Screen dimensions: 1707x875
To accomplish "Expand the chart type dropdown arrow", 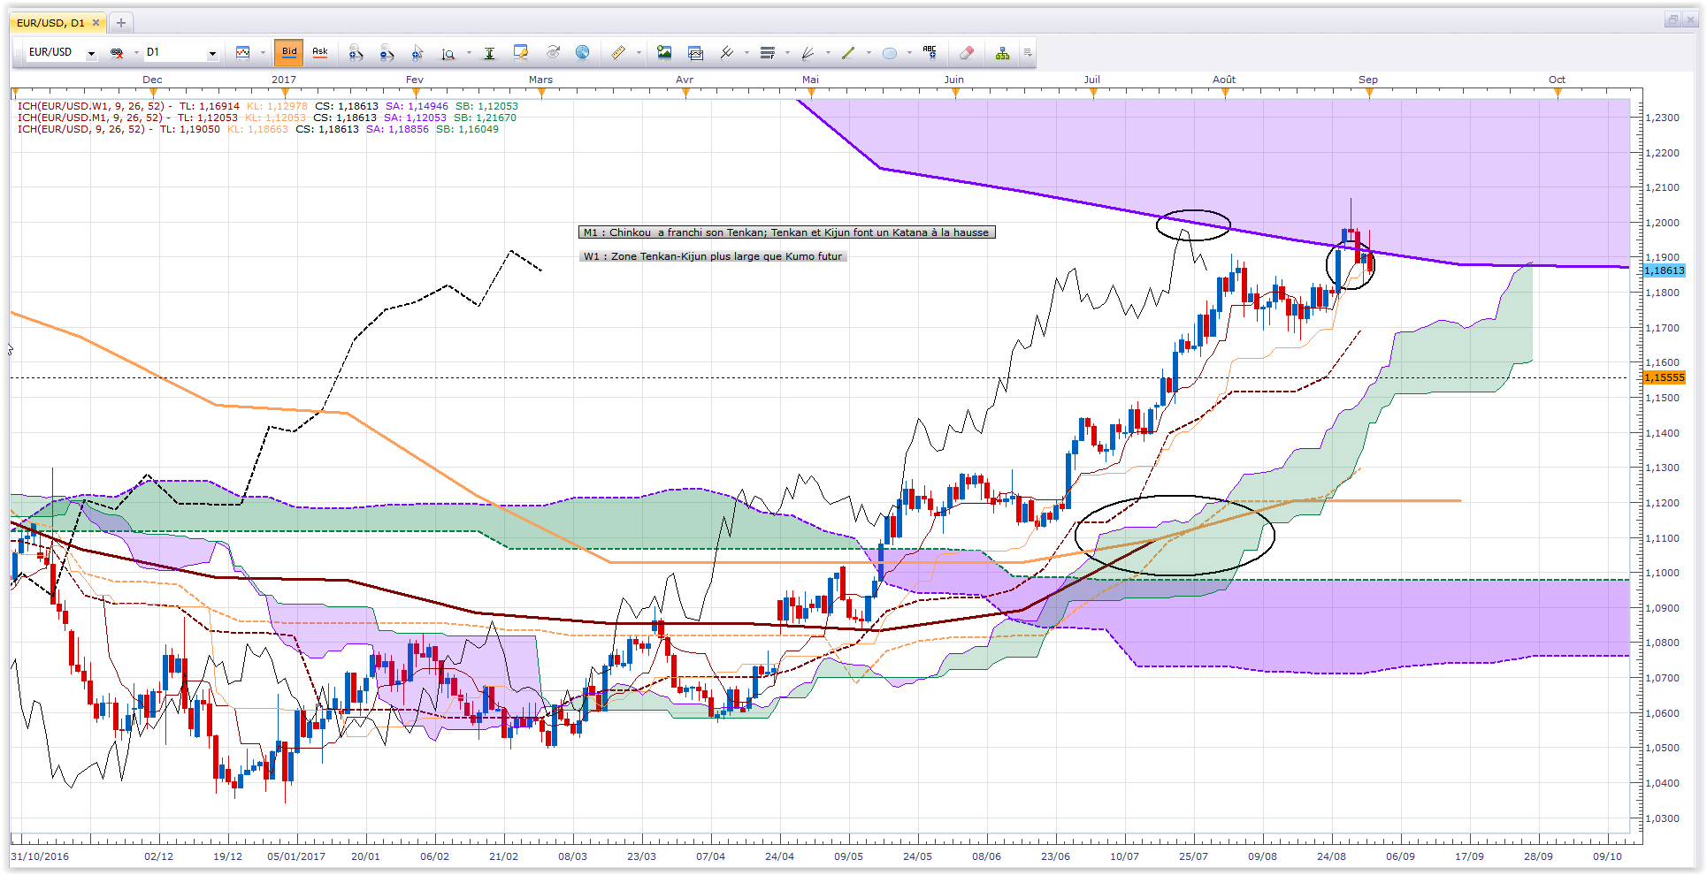I will [x=263, y=53].
